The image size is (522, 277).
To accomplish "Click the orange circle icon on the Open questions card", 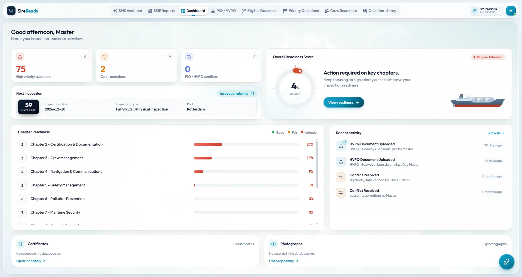I will tap(104, 57).
